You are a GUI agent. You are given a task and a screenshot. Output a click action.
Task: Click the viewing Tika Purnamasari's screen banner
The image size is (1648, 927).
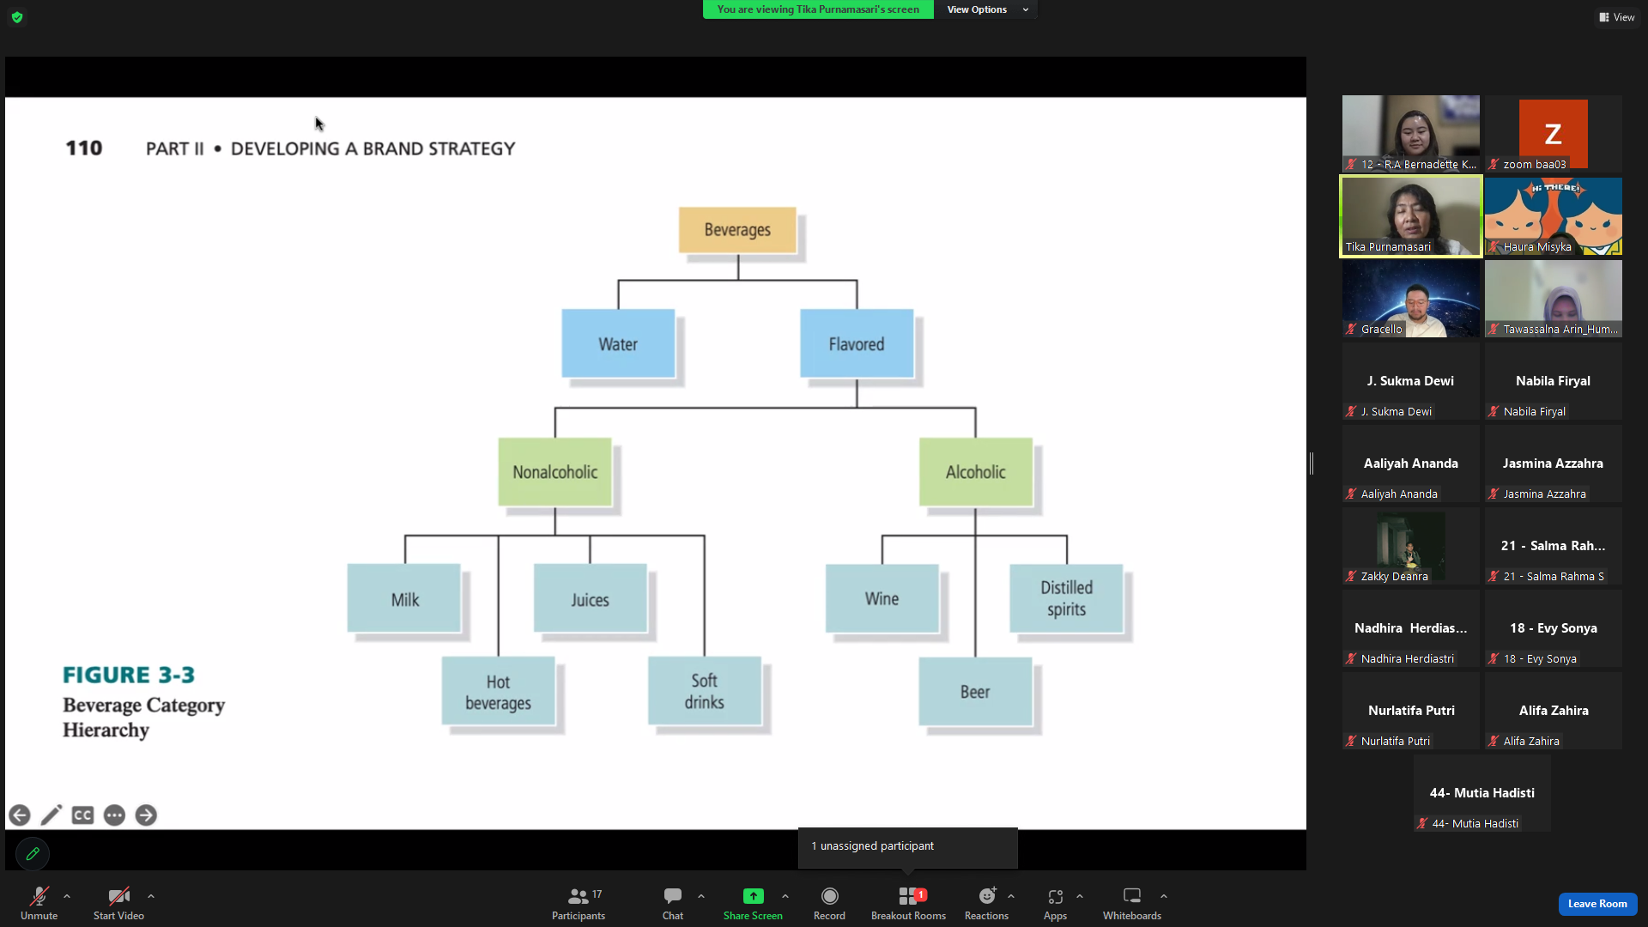(x=818, y=9)
